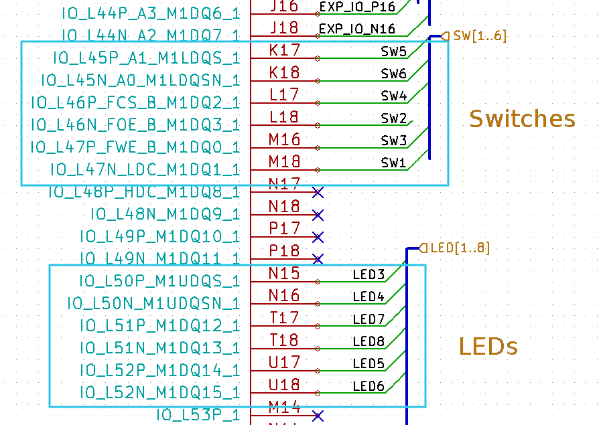Select the LED8 net label
The width and height of the screenshot is (601, 425).
pyautogui.click(x=369, y=341)
